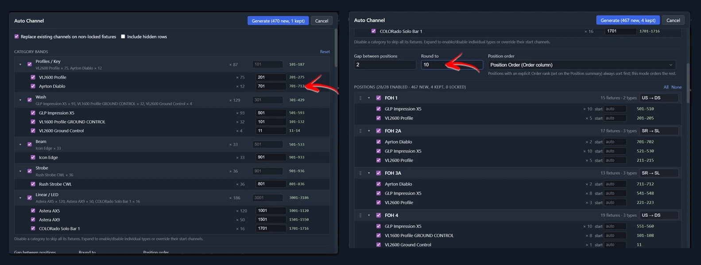
Task: Uncheck Wash category checkbox
Action: point(30,100)
